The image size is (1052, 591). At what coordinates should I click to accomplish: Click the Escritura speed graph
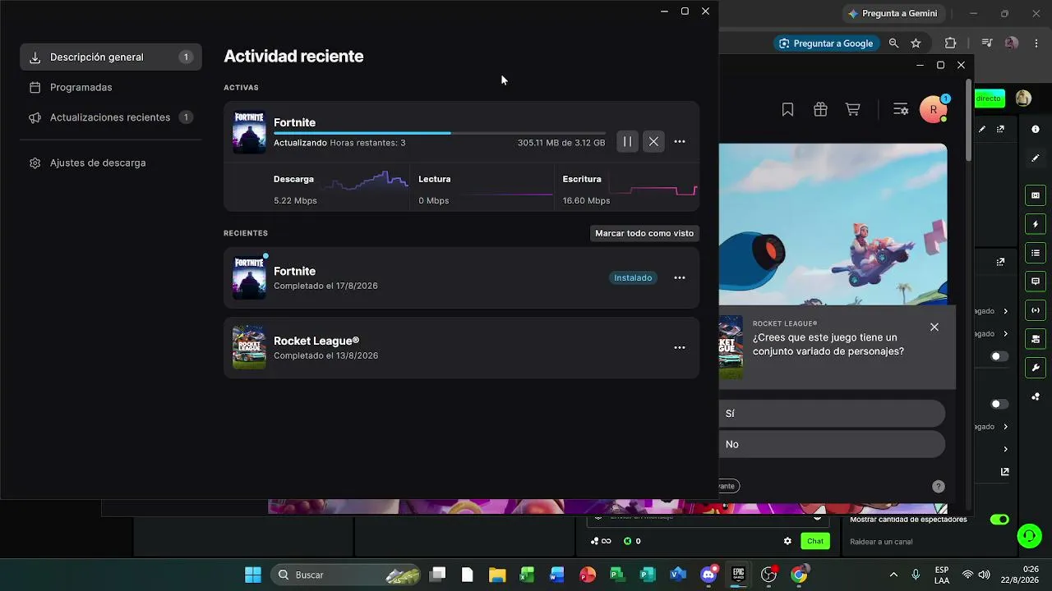[x=654, y=189]
